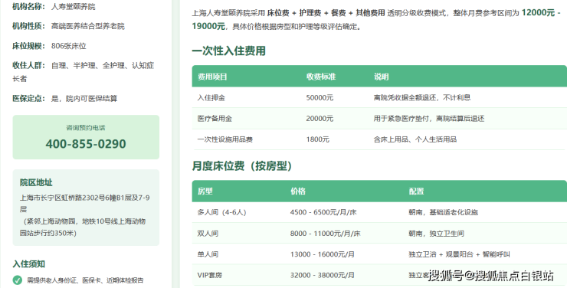Click the text 离院凭收据全额退还，不计利息

(x=422, y=97)
